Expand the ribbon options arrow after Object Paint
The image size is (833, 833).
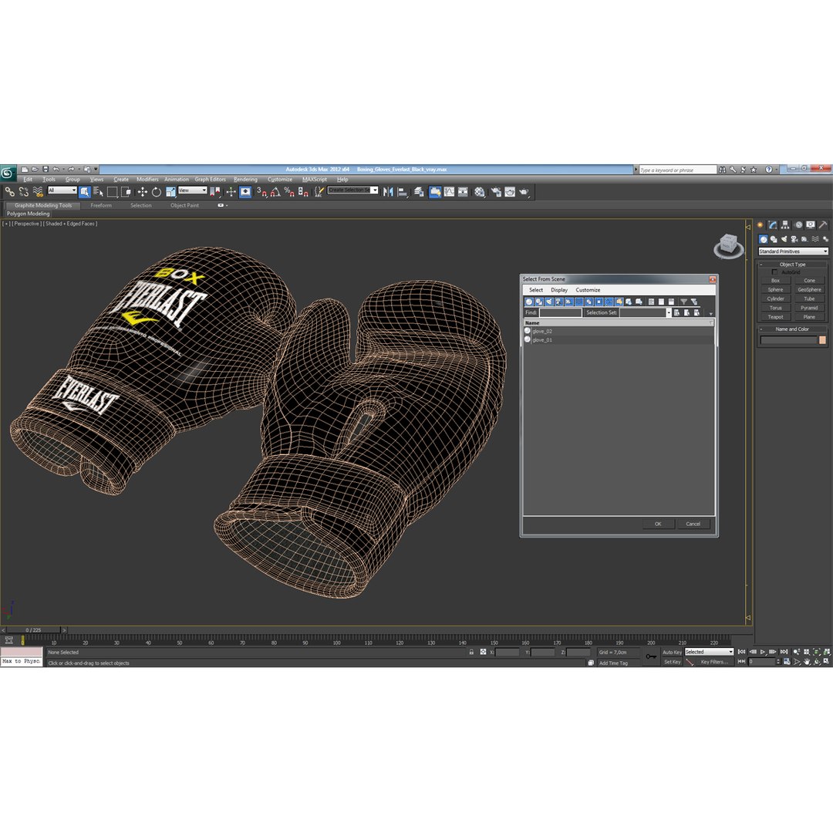pos(223,206)
